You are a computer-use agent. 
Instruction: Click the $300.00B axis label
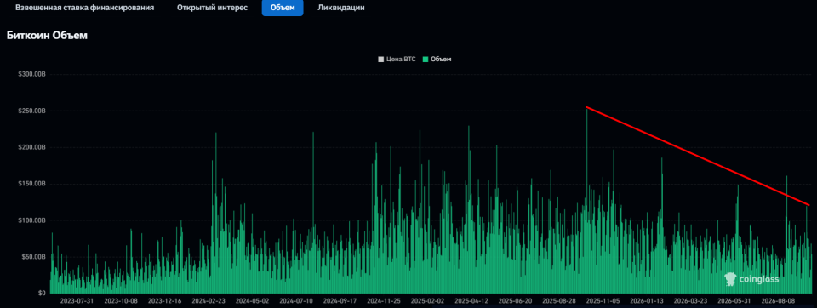click(x=32, y=75)
